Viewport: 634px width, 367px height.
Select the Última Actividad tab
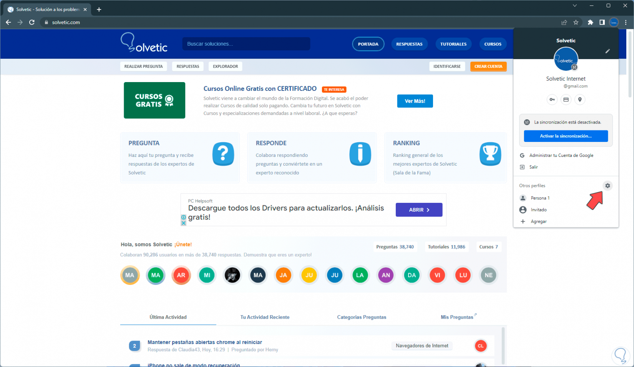(x=168, y=317)
